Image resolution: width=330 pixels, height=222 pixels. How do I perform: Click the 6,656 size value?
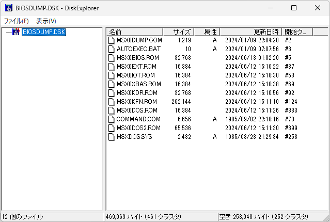[184, 119]
